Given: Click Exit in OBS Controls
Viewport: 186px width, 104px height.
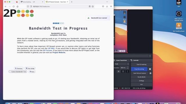Looking at the screenshot, I should tap(142, 84).
